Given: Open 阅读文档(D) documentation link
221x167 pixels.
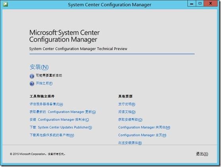Looking at the screenshot, I should coord(127,112).
